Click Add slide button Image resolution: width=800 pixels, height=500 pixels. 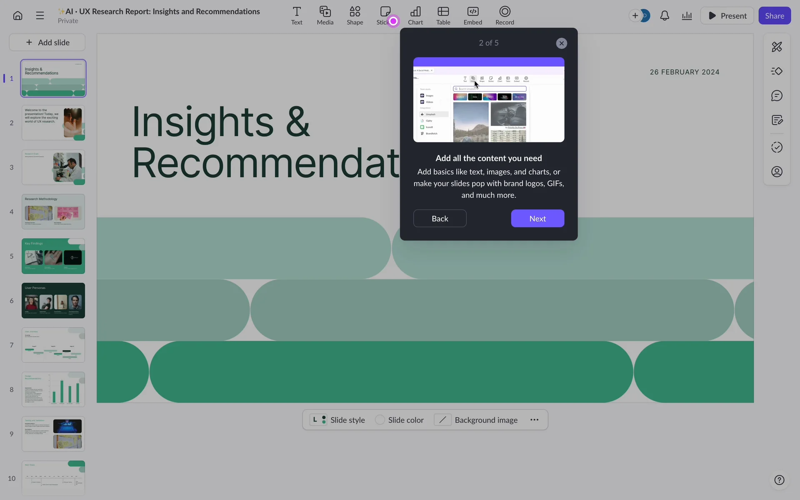point(47,42)
